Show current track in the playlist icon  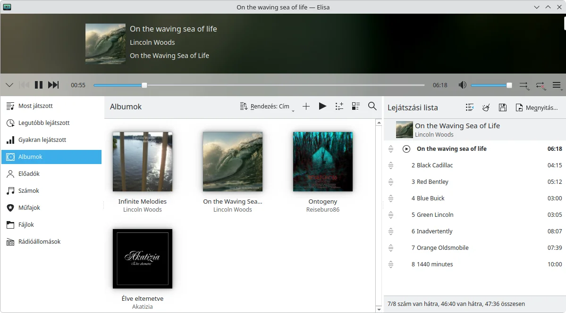(x=469, y=107)
